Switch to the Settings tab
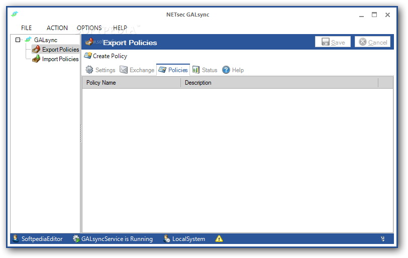408x258 pixels. (100, 70)
